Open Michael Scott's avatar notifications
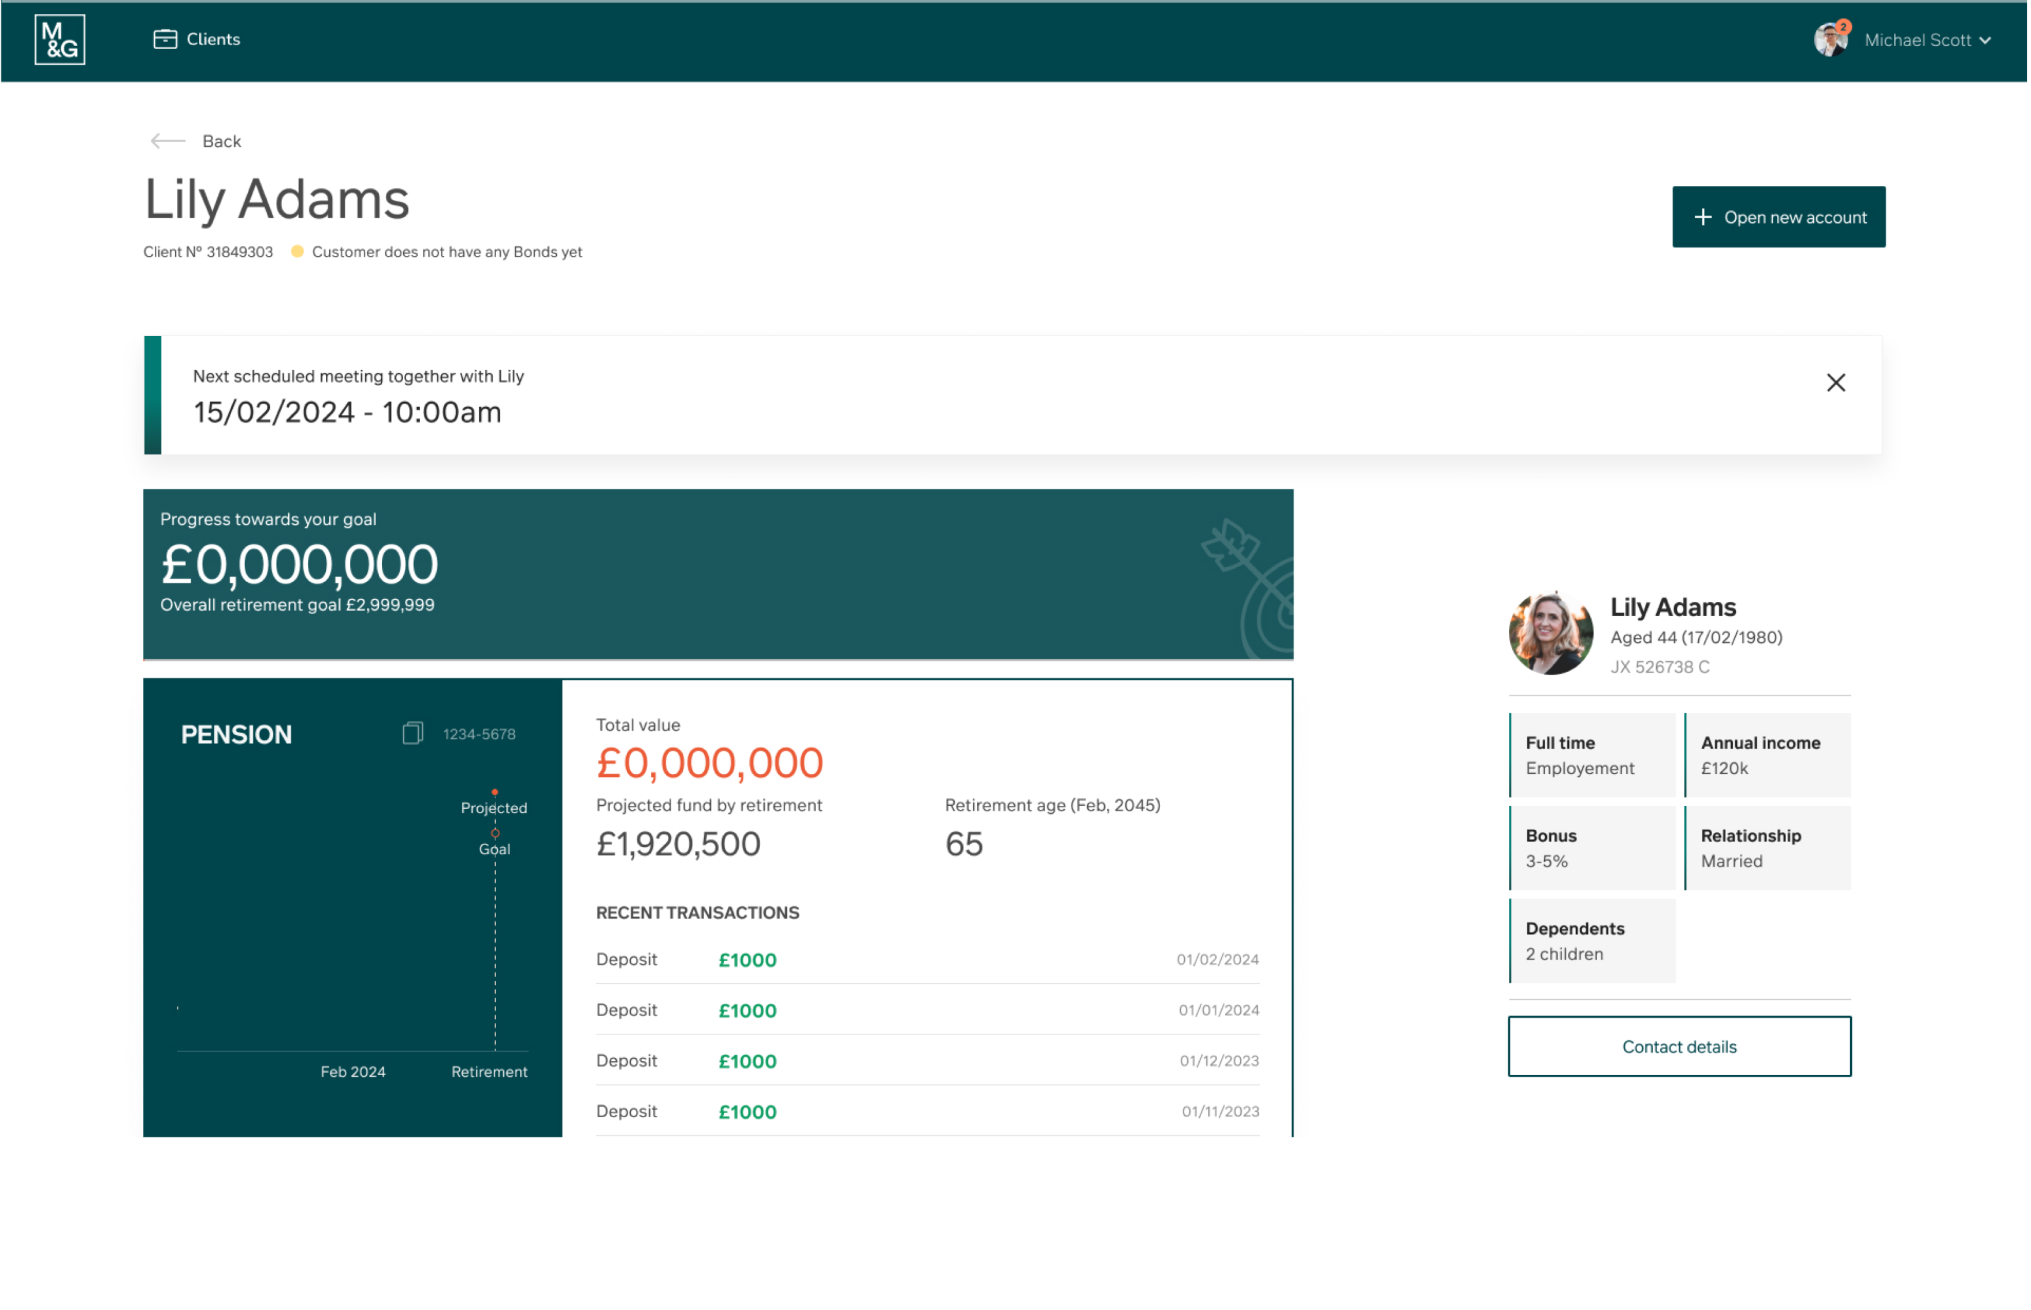2031x1310 pixels. pyautogui.click(x=1831, y=39)
